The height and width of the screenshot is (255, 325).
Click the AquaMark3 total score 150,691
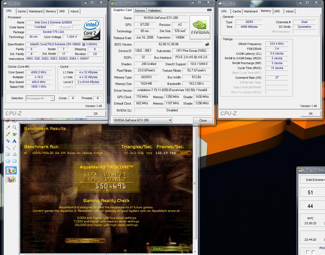tap(110, 186)
